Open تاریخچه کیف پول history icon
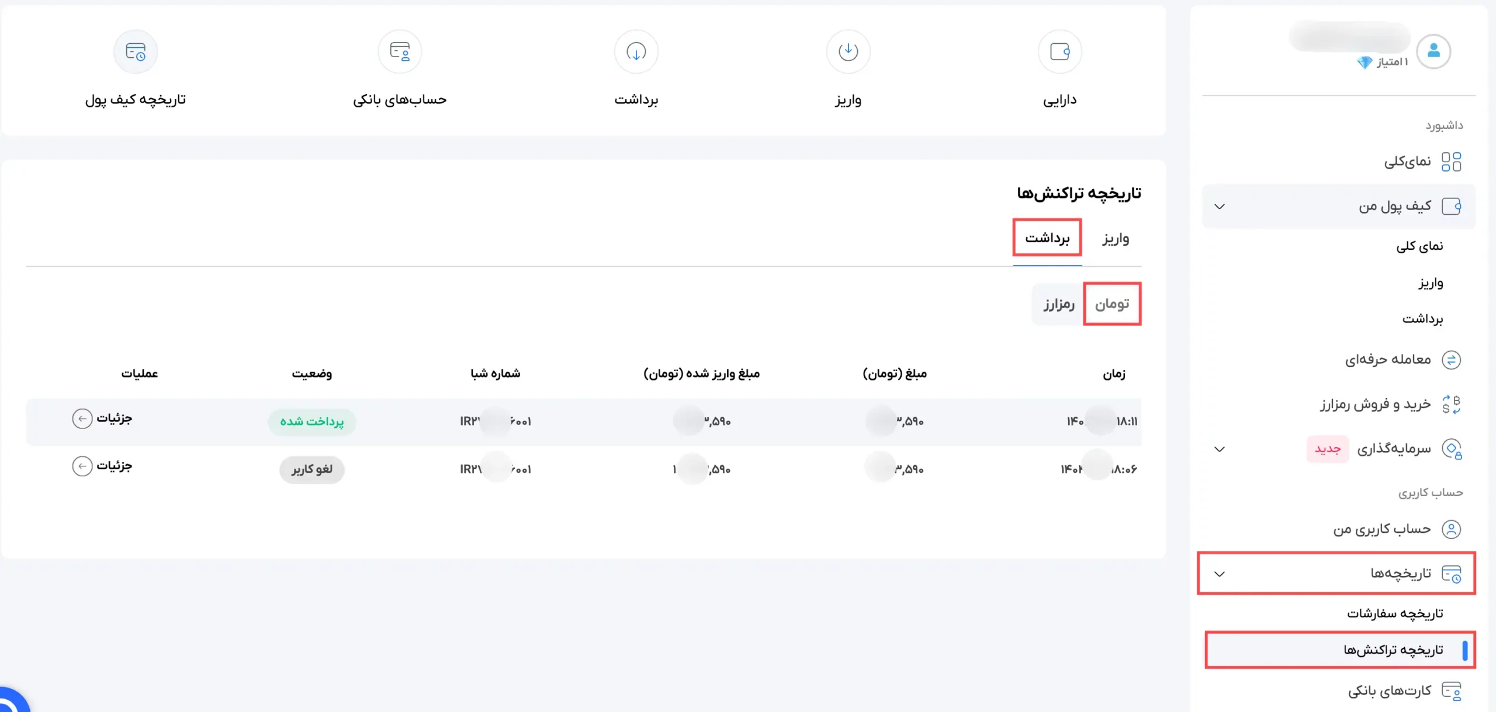This screenshot has height=712, width=1496. (x=136, y=52)
